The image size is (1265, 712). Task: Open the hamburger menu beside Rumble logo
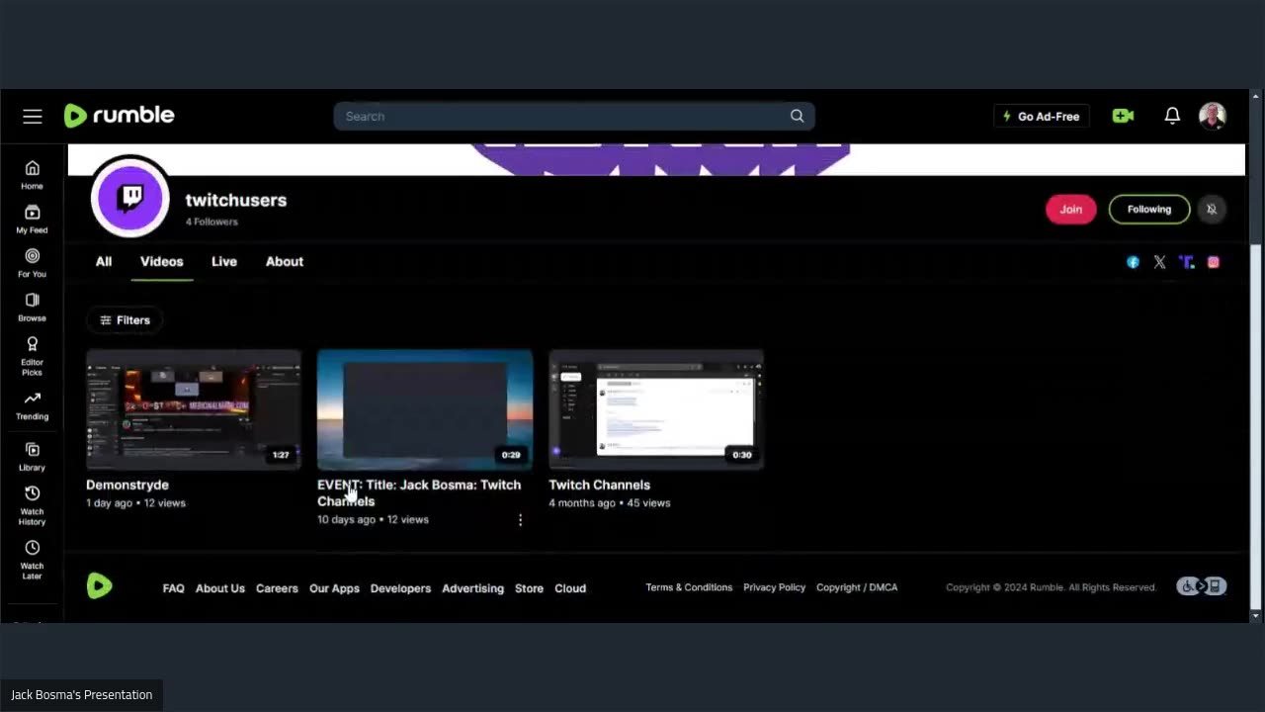33,117
